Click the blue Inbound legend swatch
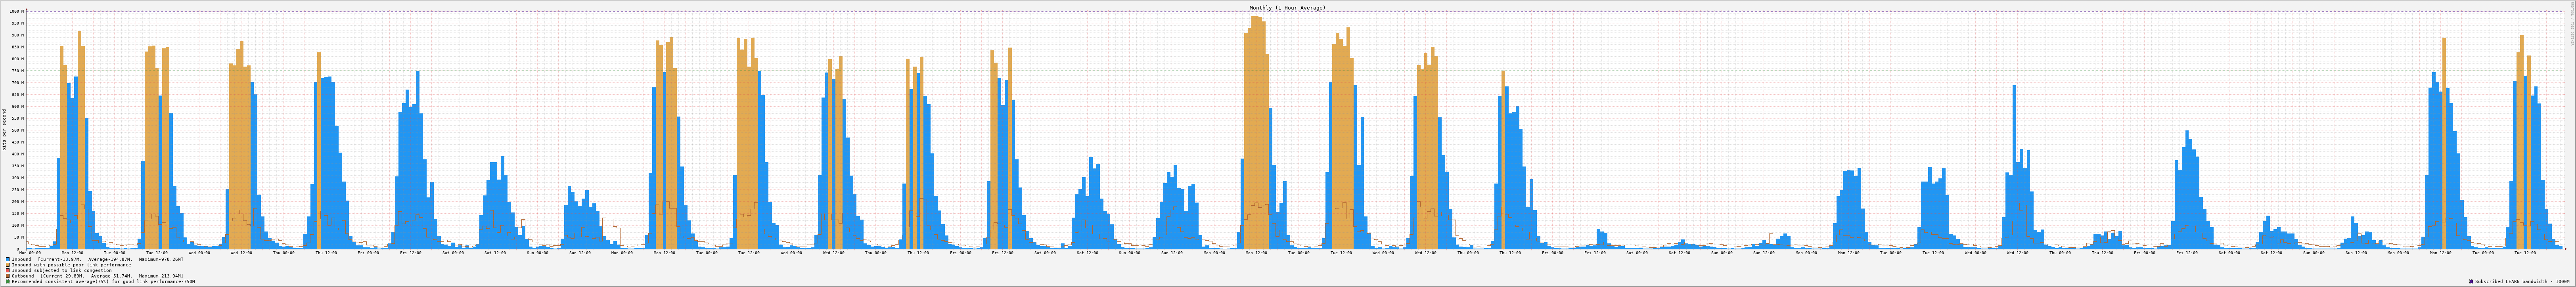The height and width of the screenshot is (287, 2576). [8, 259]
